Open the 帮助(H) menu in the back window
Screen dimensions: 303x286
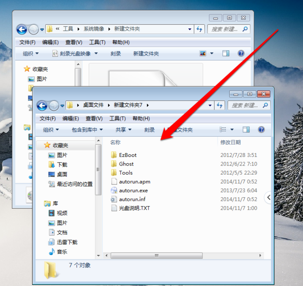[x=121, y=42]
